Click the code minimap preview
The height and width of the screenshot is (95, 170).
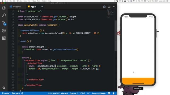110,14
